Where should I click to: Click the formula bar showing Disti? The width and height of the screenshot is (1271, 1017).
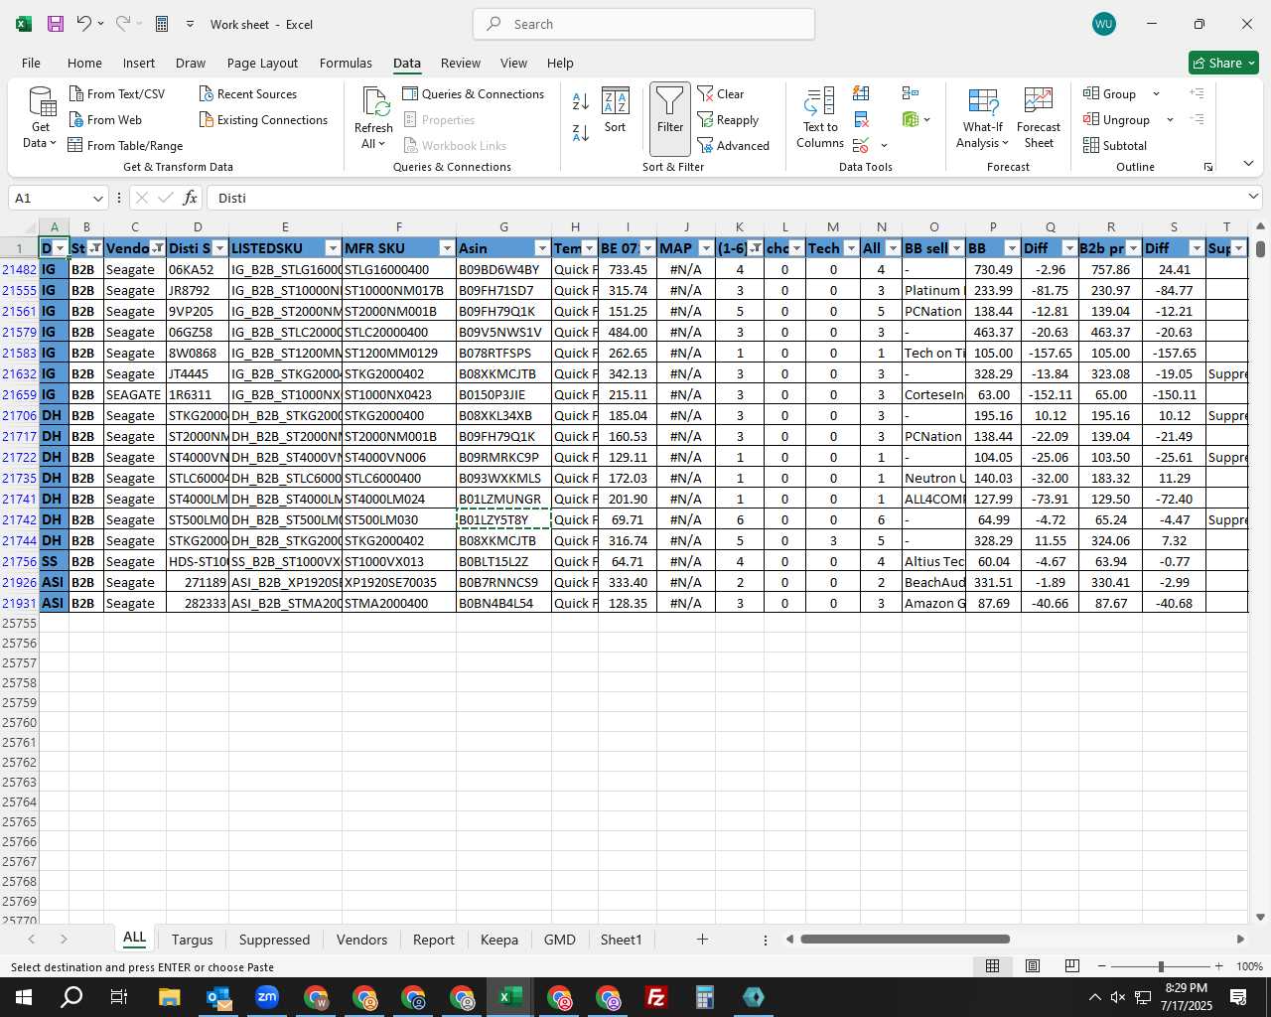point(725,198)
